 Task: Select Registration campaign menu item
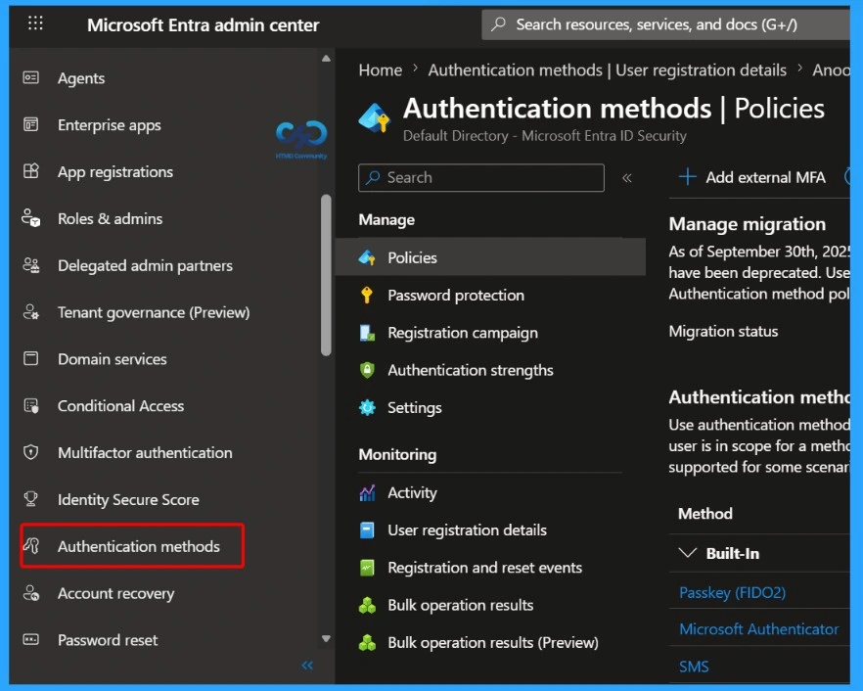[463, 333]
